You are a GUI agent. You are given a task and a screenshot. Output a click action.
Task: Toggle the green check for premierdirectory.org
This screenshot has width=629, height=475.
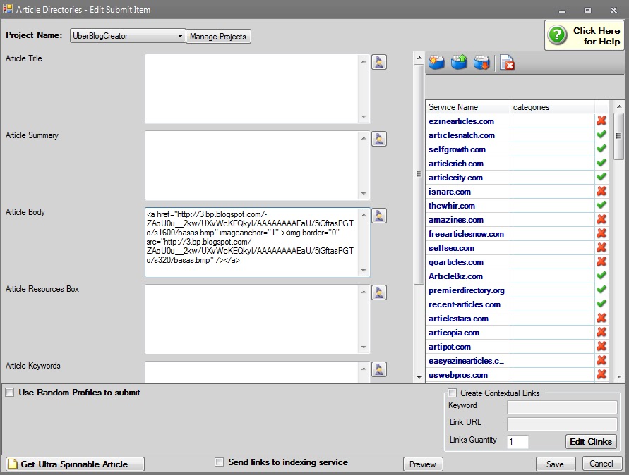(x=601, y=290)
